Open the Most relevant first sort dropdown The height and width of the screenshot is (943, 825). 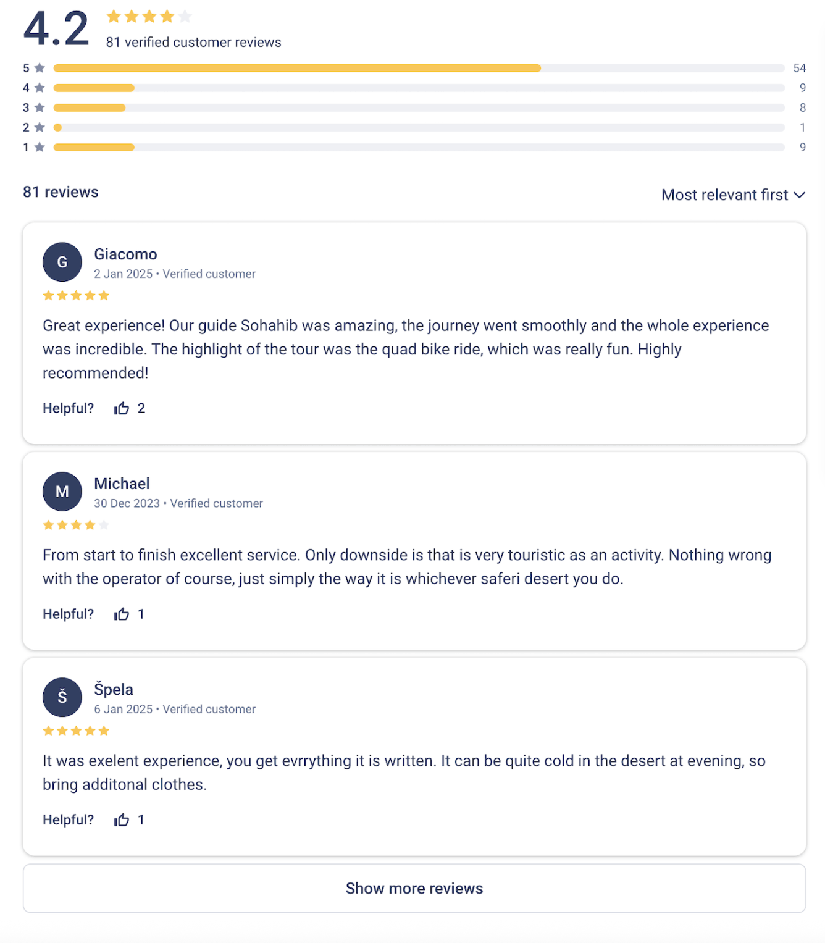coord(733,195)
